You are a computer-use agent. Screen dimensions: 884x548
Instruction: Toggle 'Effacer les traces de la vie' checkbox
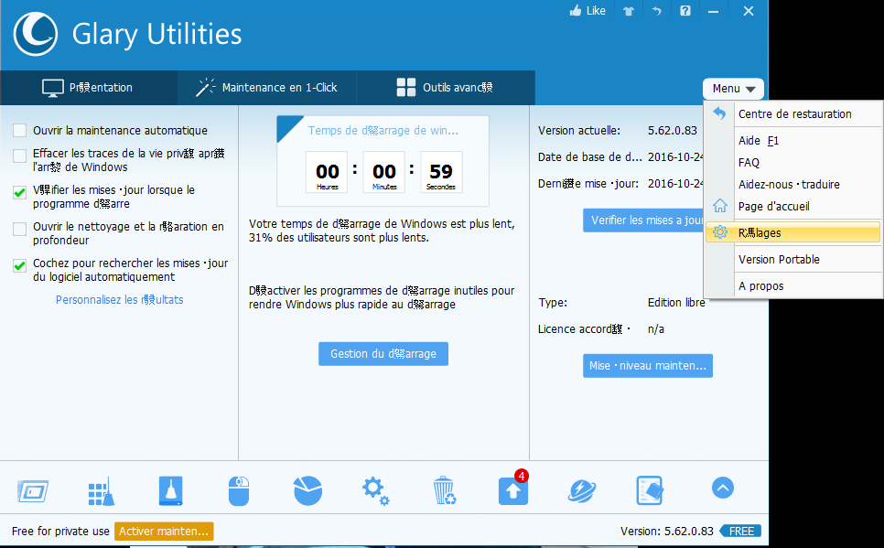20,156
